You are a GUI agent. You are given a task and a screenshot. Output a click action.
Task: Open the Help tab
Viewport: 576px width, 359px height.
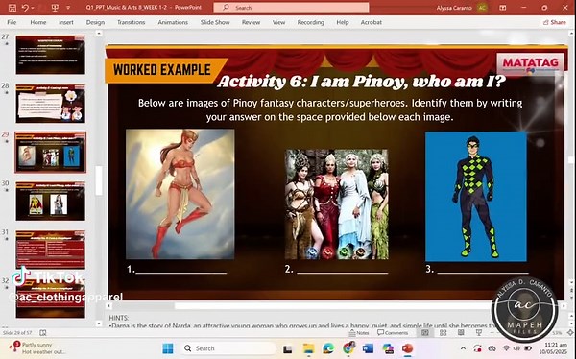pyautogui.click(x=343, y=22)
